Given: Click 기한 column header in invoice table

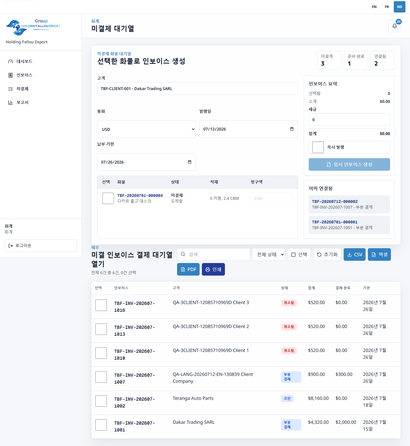Looking at the screenshot, I should [366, 288].
